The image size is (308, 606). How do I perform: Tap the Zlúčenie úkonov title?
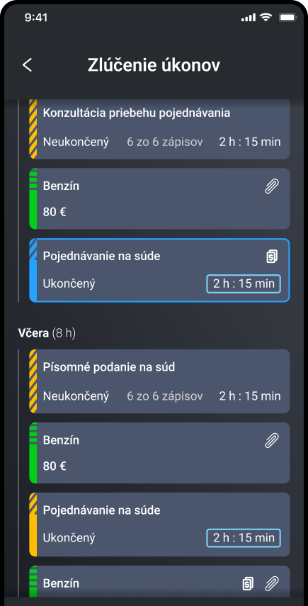[154, 65]
